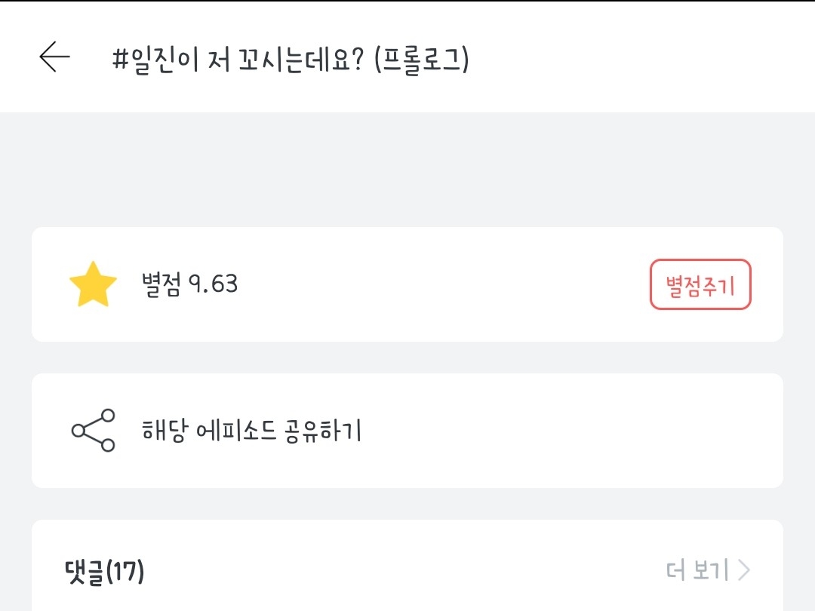The height and width of the screenshot is (611, 815).
Task: Tap the (17) comment count
Action: coord(125,572)
